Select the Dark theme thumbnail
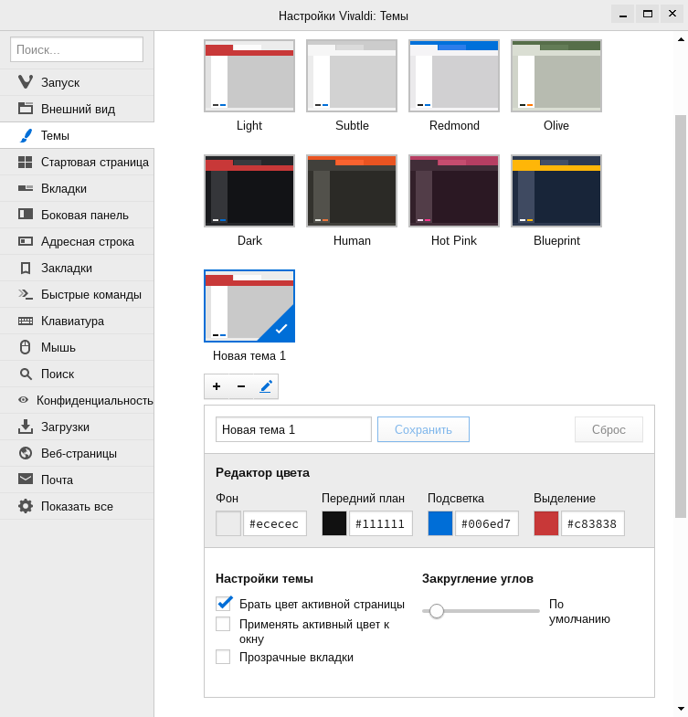The height and width of the screenshot is (717, 688). point(249,191)
